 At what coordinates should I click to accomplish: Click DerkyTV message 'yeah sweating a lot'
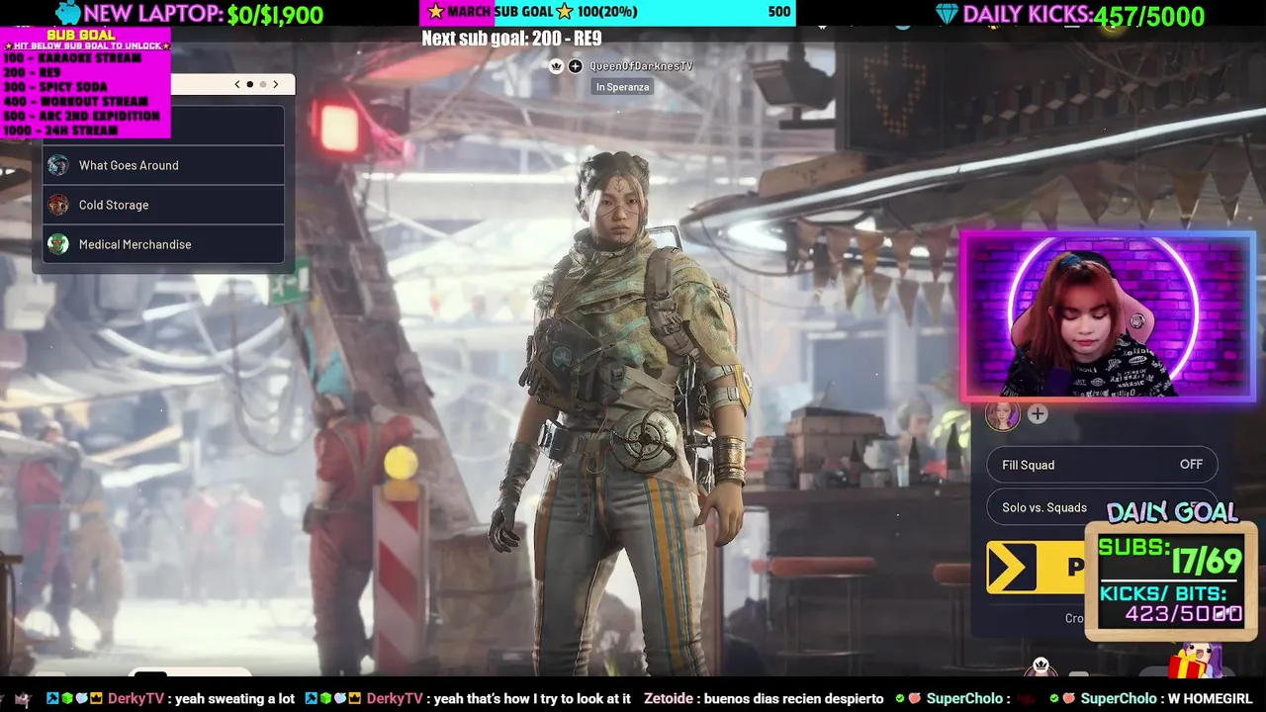pyautogui.click(x=201, y=698)
